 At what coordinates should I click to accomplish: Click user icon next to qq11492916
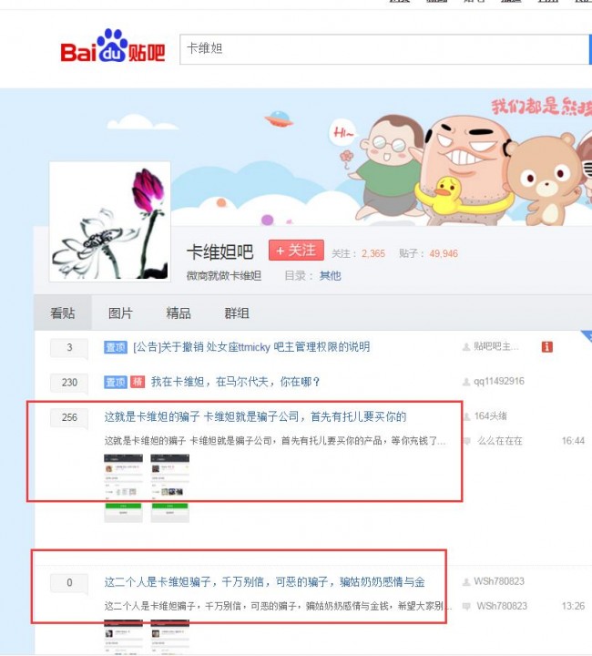click(466, 382)
